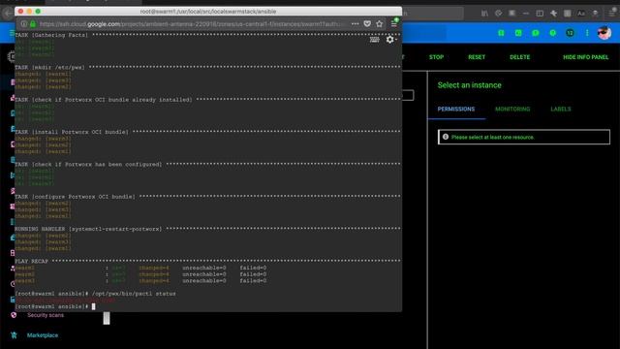Open page actions three-dot menu
This screenshot has height=349, width=620.
(x=356, y=24)
